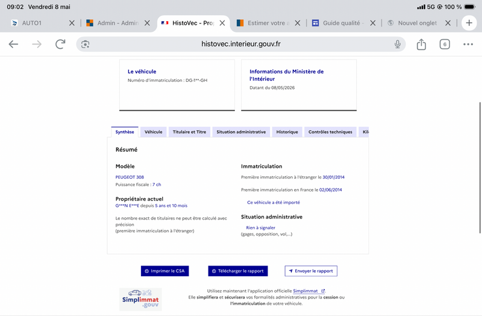Reload the HistoVec page
The width and height of the screenshot is (482, 316).
point(60,44)
